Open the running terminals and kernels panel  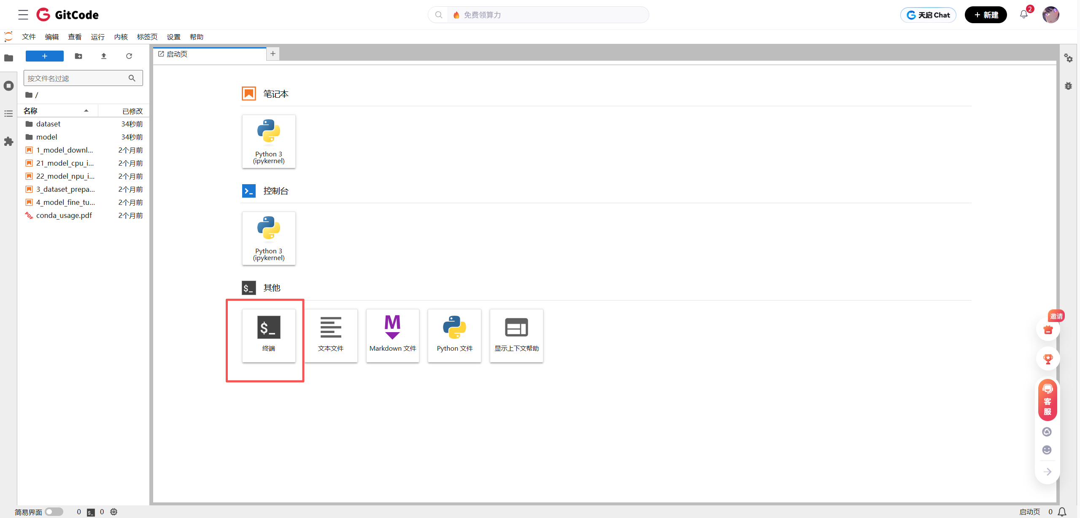8,86
